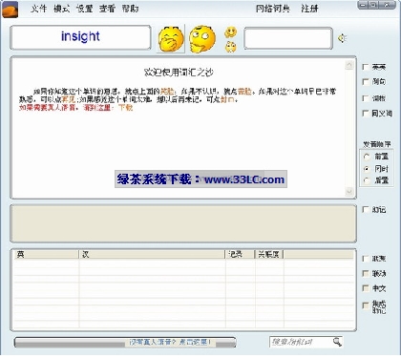Click the small upper happy smiley icon
401x358 pixels.
pos(230,32)
